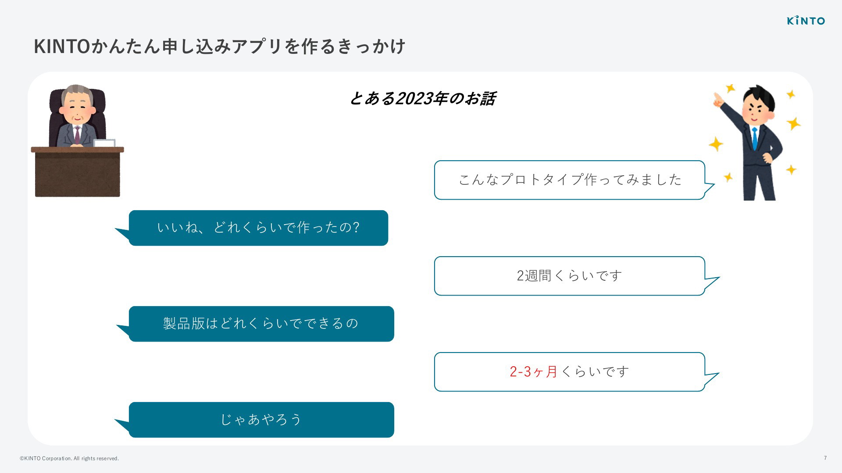The image size is (842, 473).
Task: Select the seated boss at desk illustration
Action: click(77, 141)
